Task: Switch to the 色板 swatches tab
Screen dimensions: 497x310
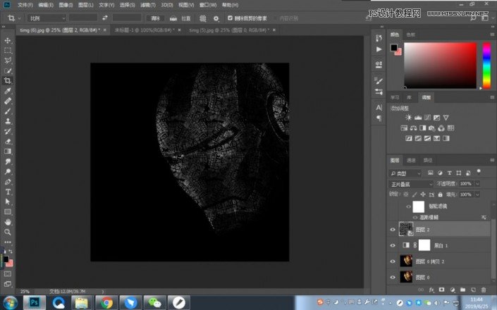Action: 411,35
